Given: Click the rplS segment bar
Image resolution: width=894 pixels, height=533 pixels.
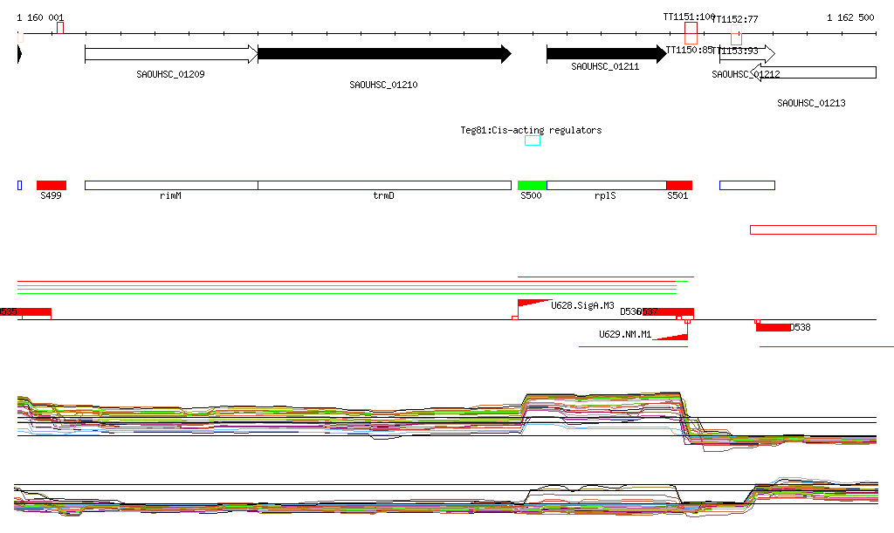Looking at the screenshot, I should click(x=606, y=185).
